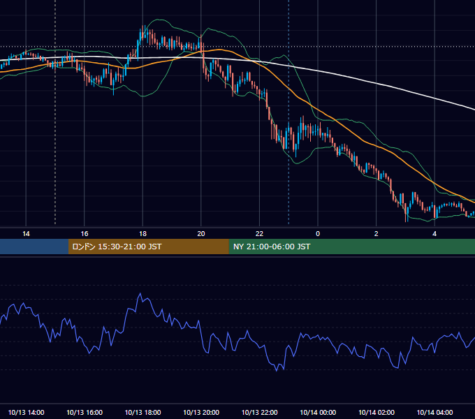
Task: Click hour label 18 on price chart axis
Action: pos(142,233)
